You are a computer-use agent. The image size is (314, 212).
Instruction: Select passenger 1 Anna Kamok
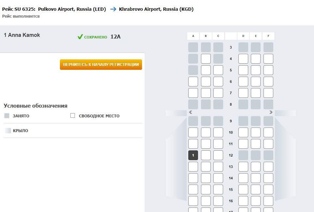click(x=22, y=35)
